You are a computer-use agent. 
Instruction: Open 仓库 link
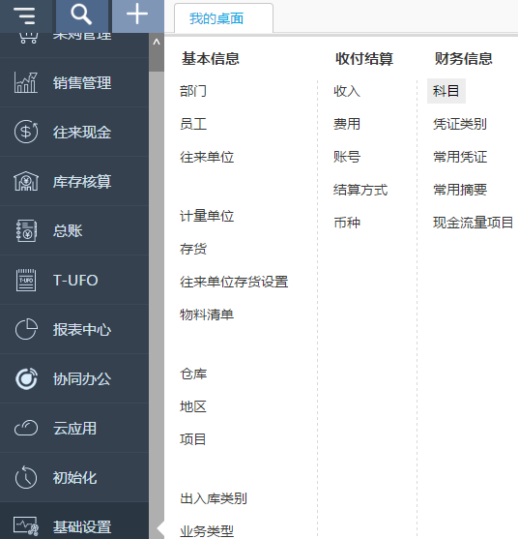pyautogui.click(x=193, y=374)
